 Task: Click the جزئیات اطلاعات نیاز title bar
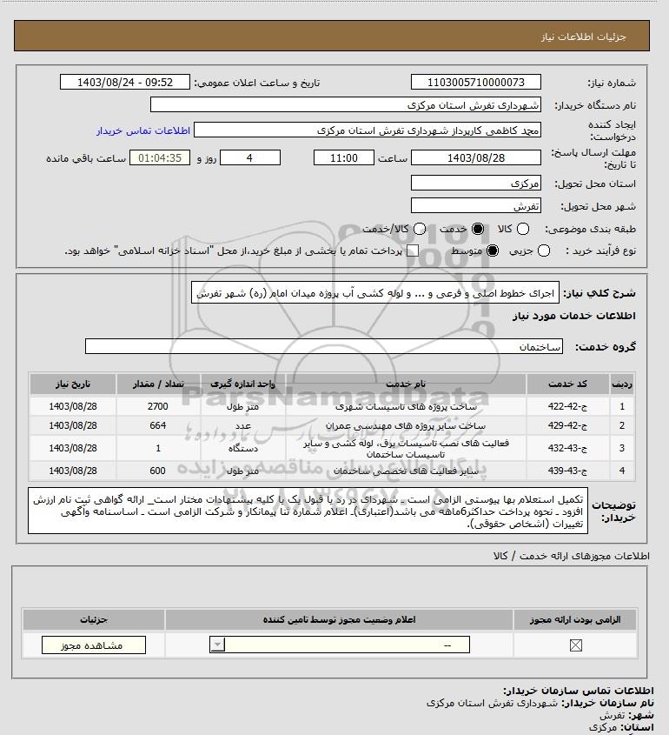click(331, 36)
